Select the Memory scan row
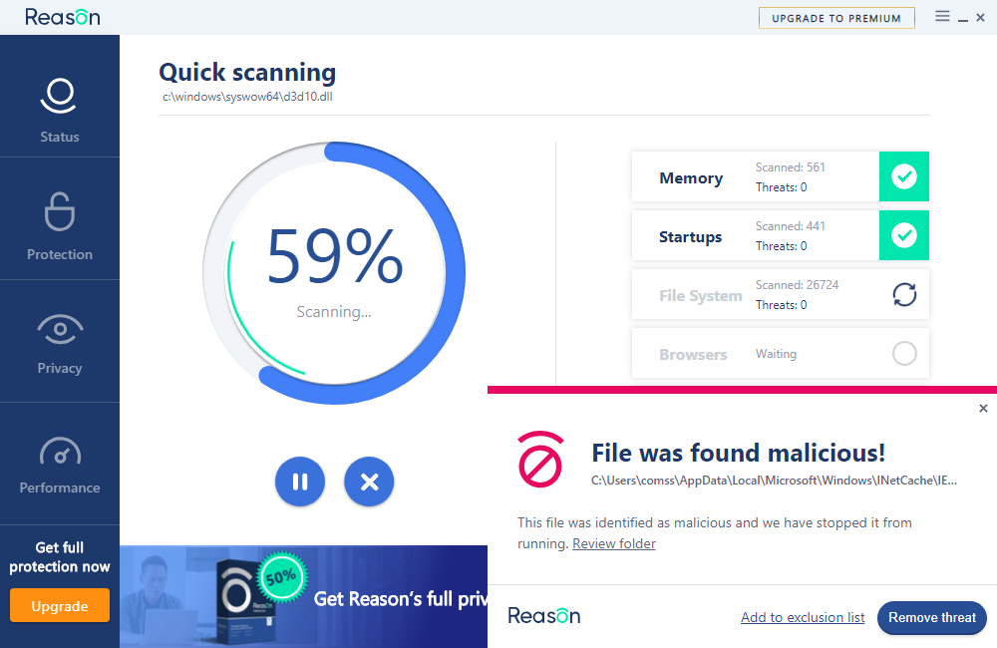Screen dimensions: 997x648 click(781, 176)
